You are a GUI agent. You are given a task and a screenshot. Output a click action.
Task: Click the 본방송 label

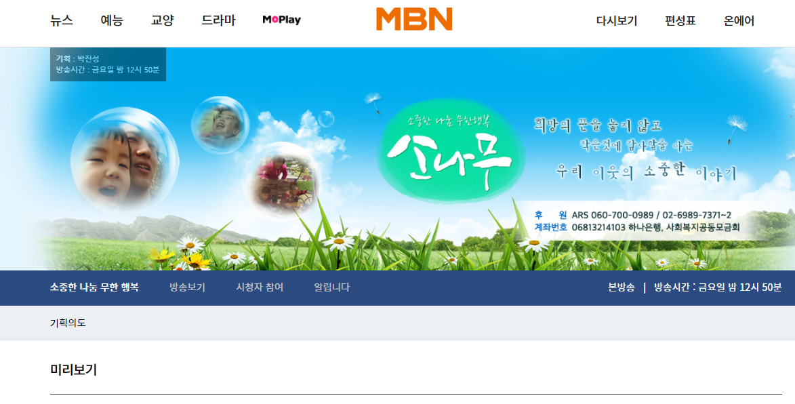click(621, 287)
